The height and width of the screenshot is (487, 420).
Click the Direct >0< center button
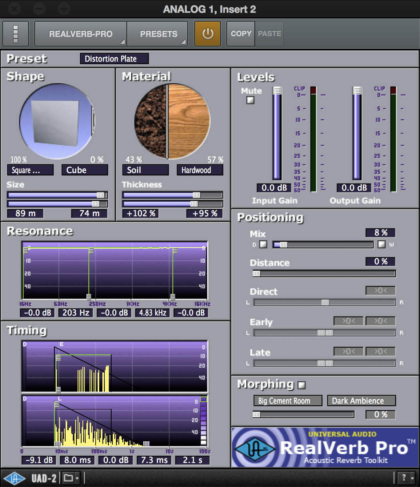point(380,290)
